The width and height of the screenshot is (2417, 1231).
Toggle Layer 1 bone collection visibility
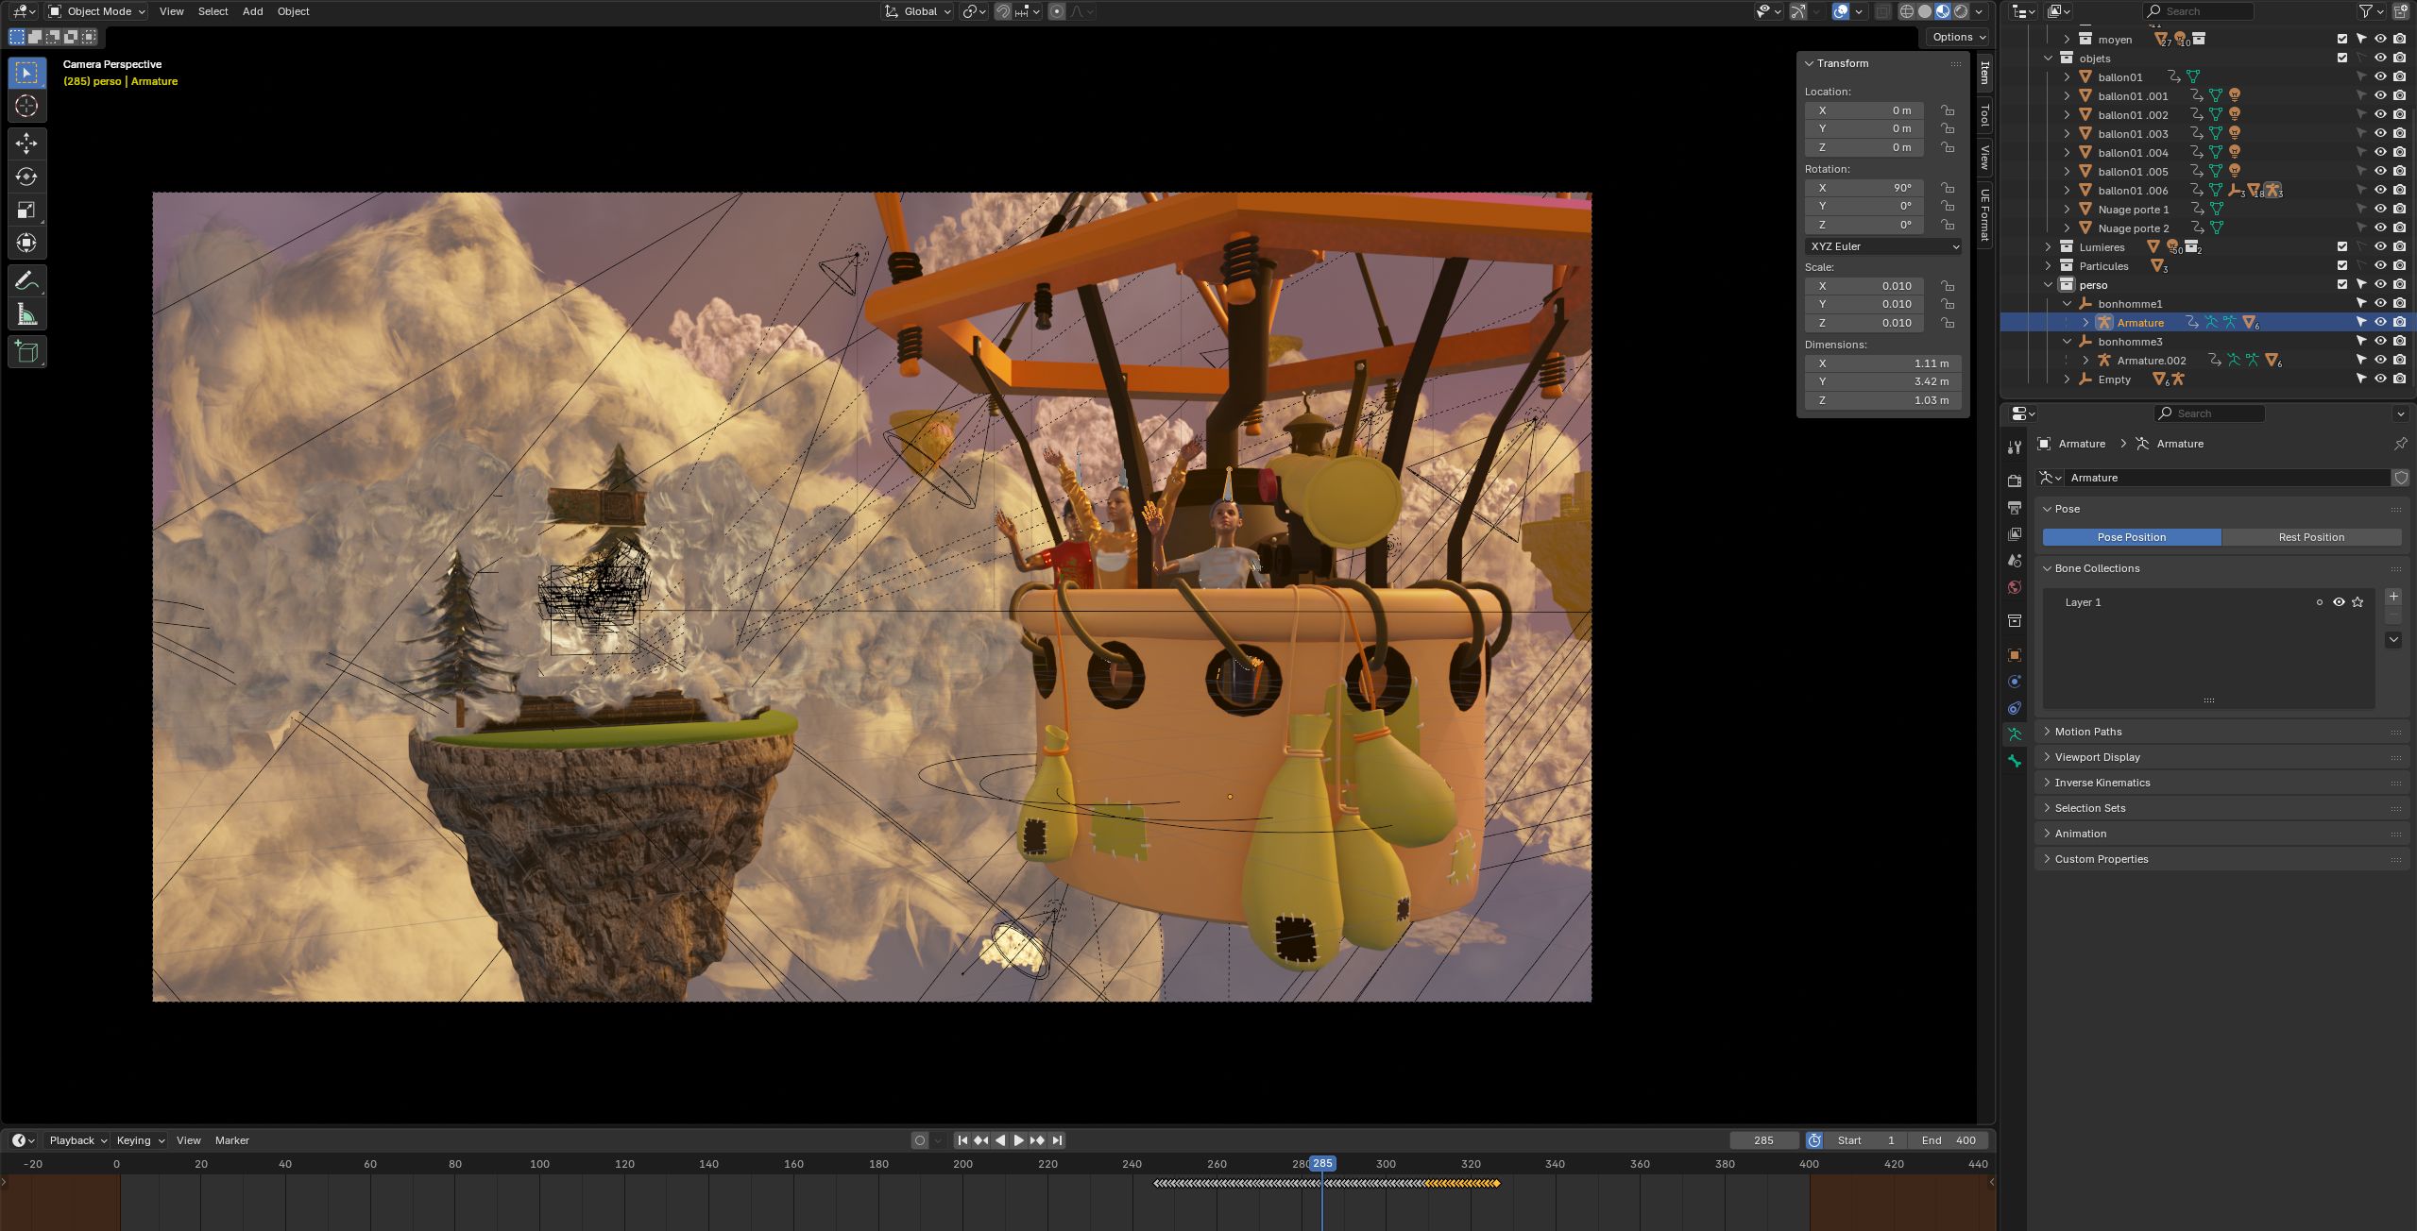tap(2339, 602)
